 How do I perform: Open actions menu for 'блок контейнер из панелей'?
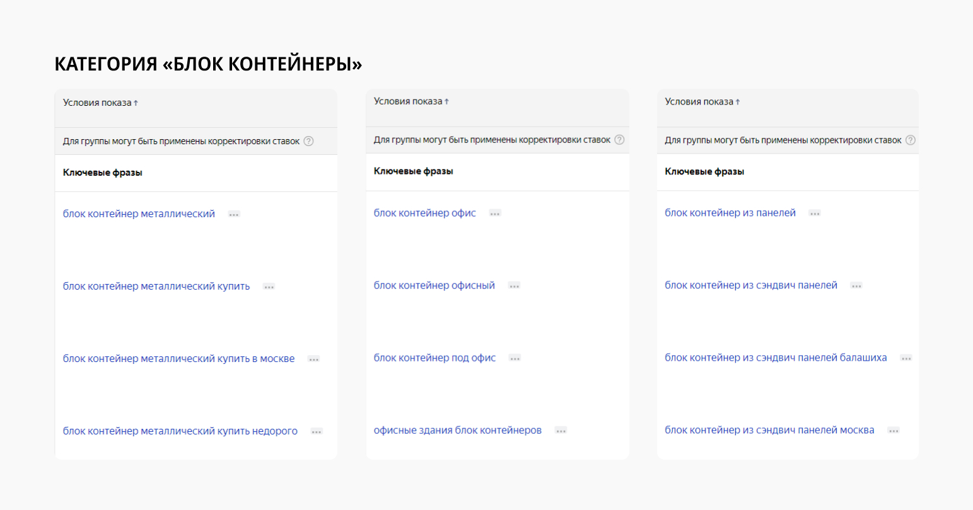[814, 213]
